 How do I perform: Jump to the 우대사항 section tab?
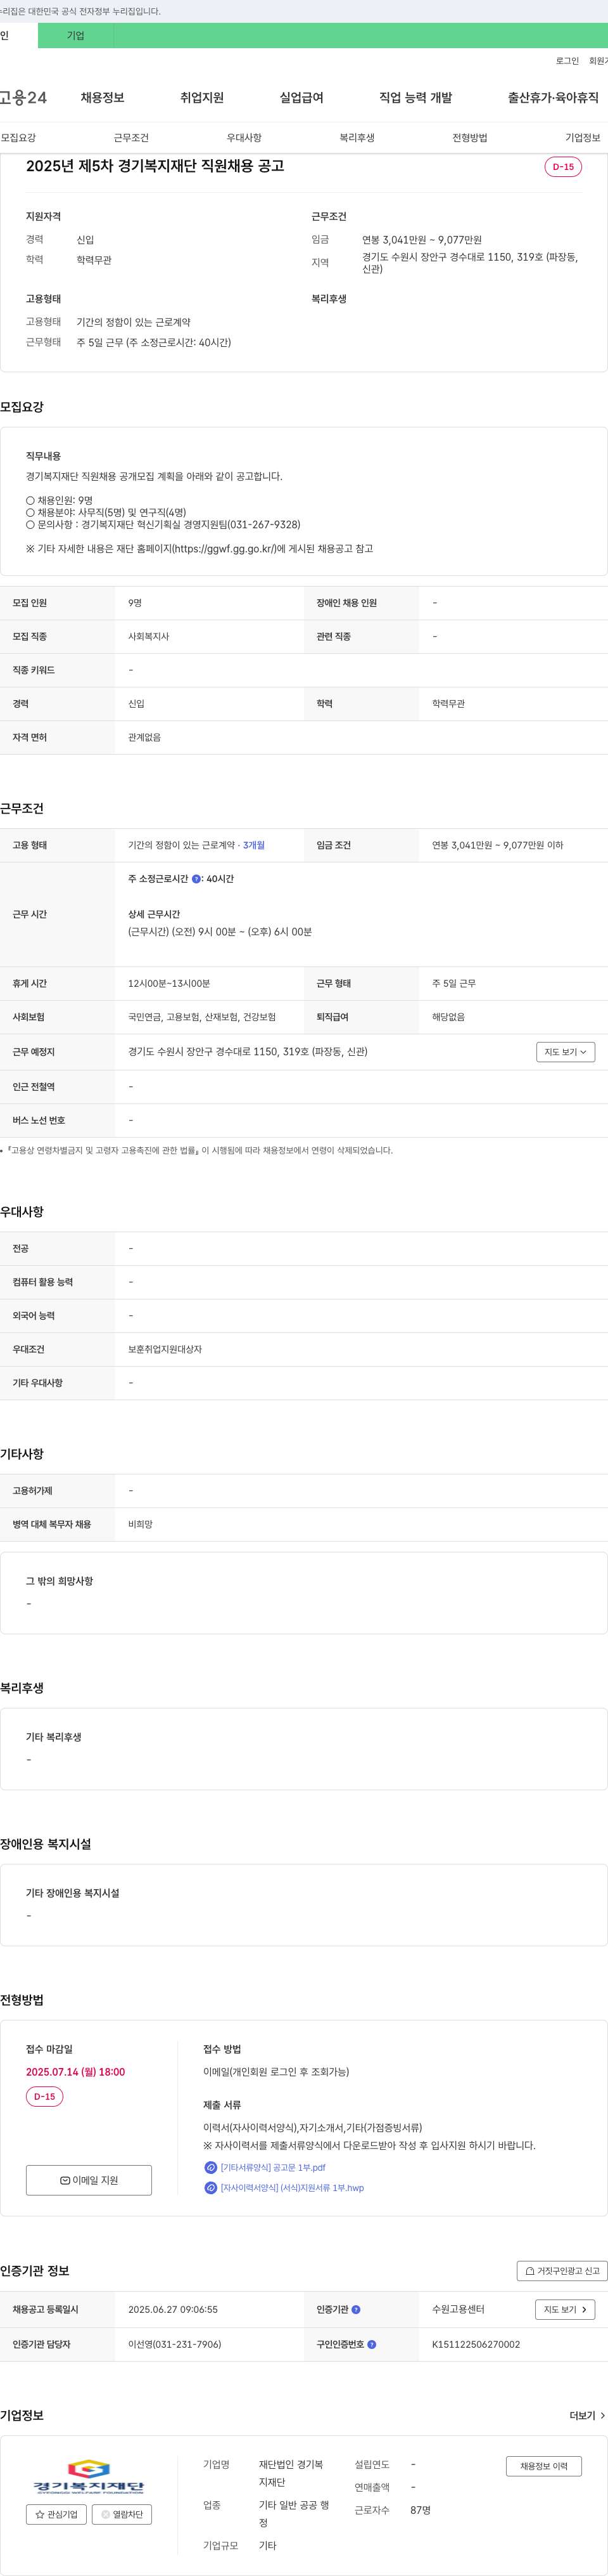pyautogui.click(x=244, y=138)
